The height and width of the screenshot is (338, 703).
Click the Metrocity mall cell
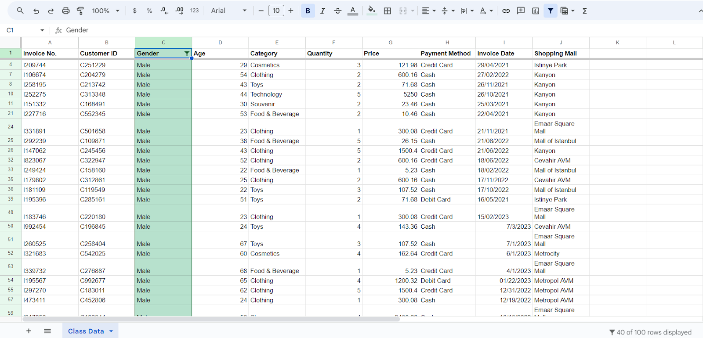tap(561, 254)
